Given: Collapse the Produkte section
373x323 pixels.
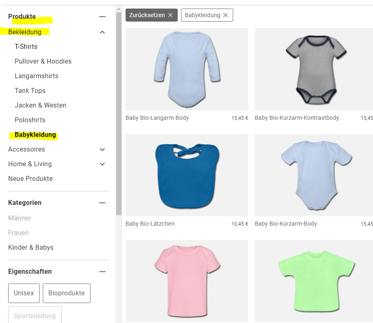Looking at the screenshot, I should click(x=102, y=17).
